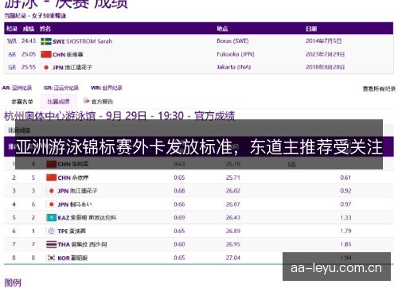Open the AR record holder CHN 张雨霏

click(68, 55)
